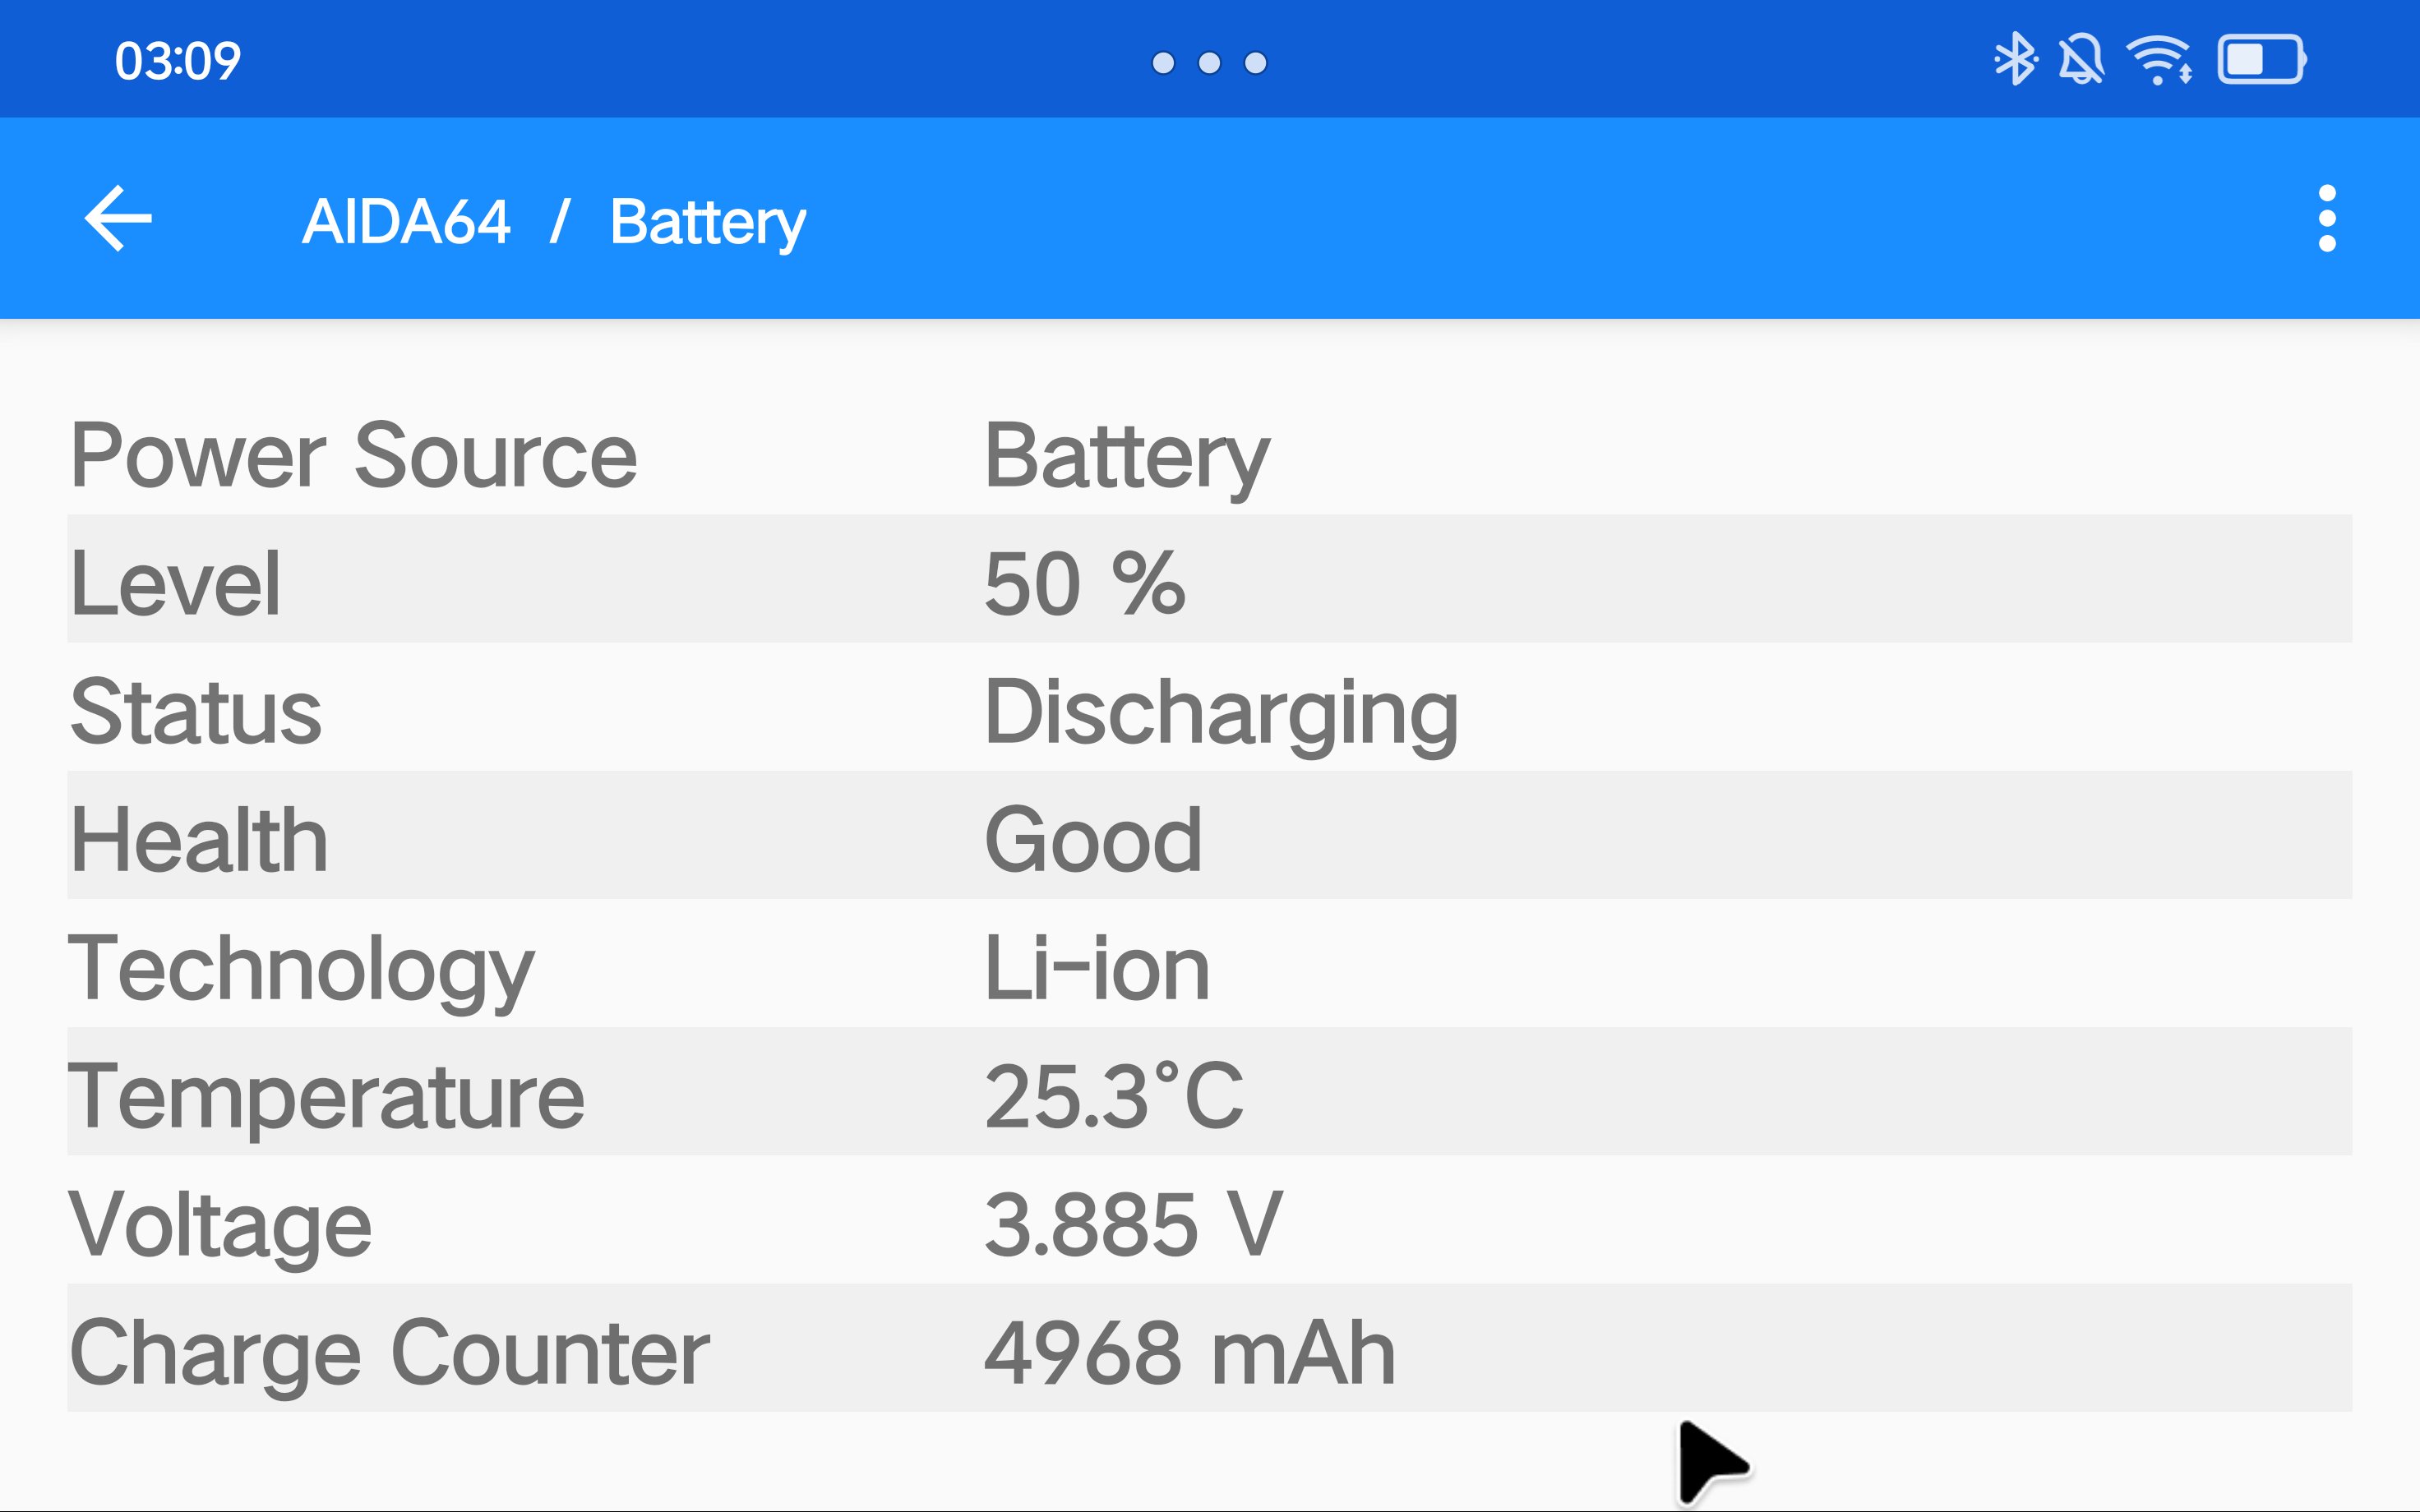Click the 4968 mAh value

pos(1190,1352)
